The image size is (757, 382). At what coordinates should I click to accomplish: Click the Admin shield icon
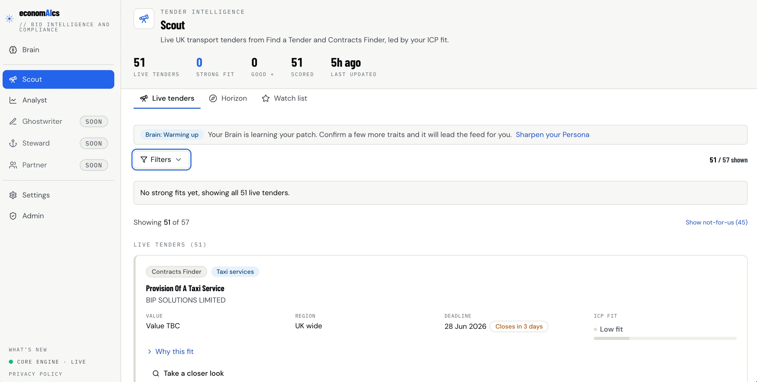tap(13, 216)
